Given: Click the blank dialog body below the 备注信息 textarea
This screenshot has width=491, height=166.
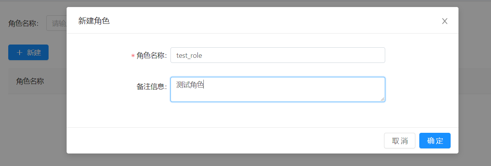Looking at the screenshot, I should pos(263,115).
